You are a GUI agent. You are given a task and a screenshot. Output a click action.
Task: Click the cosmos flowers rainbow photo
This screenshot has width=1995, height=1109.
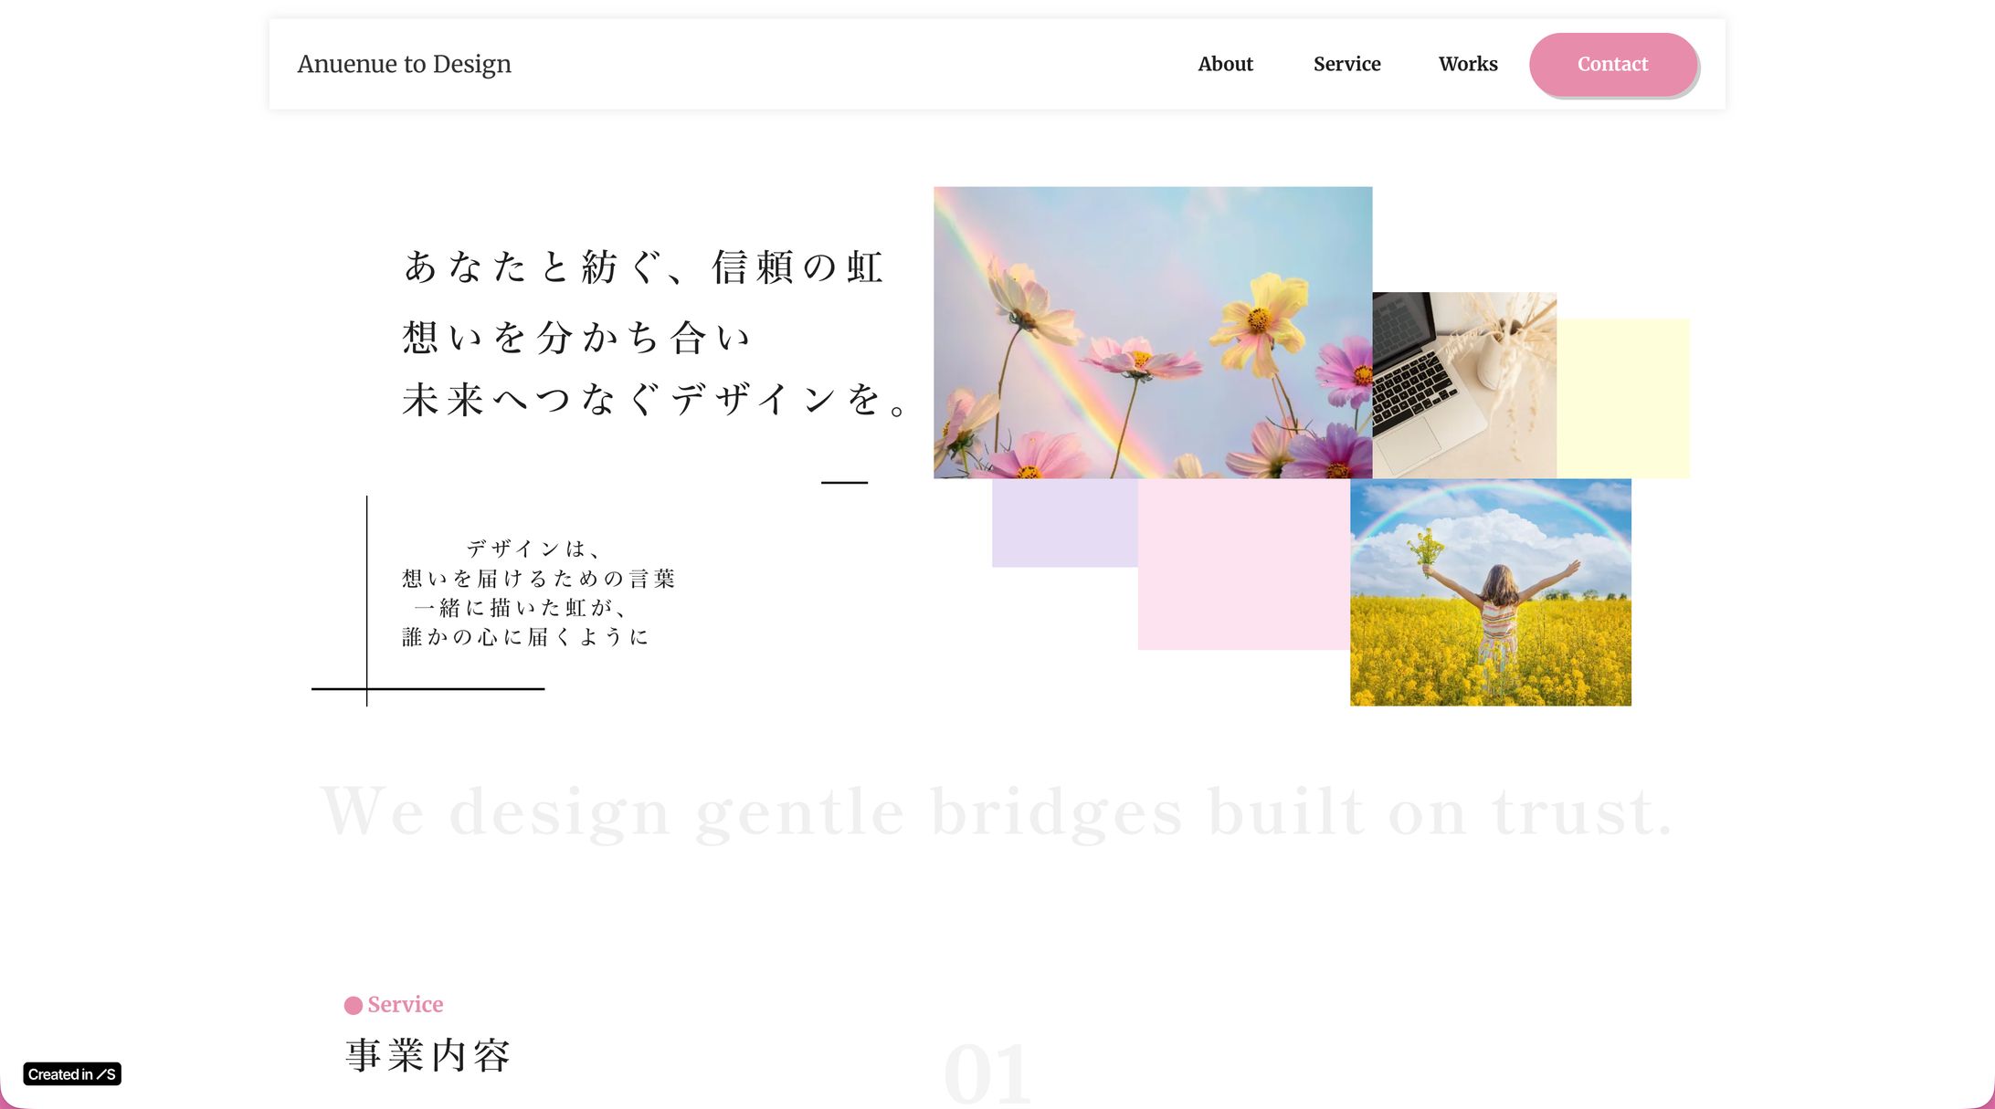1152,332
